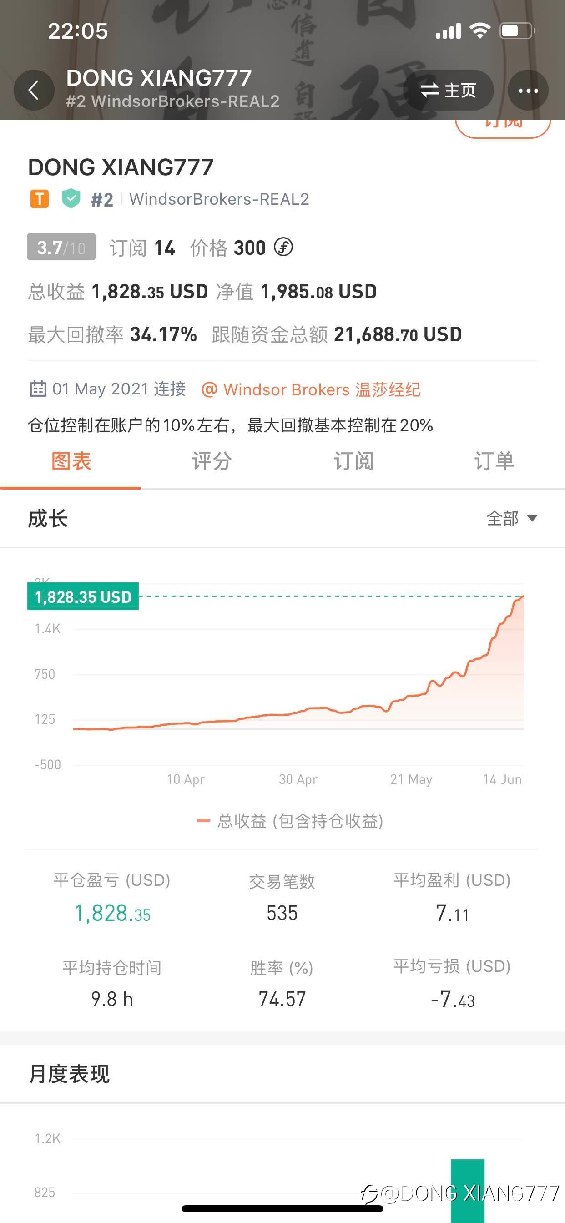Tap the back arrow button

tap(34, 90)
